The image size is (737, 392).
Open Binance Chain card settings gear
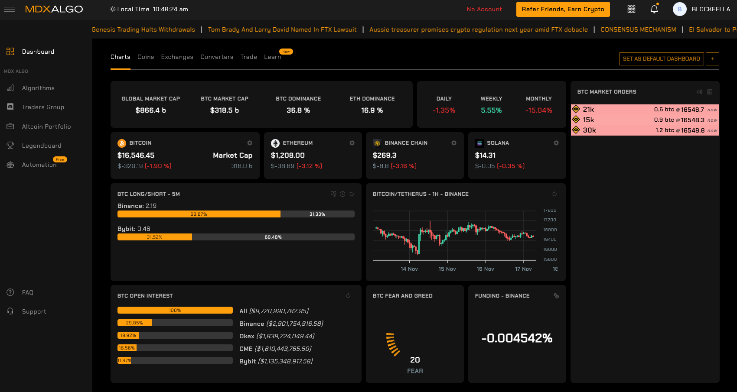(x=454, y=143)
